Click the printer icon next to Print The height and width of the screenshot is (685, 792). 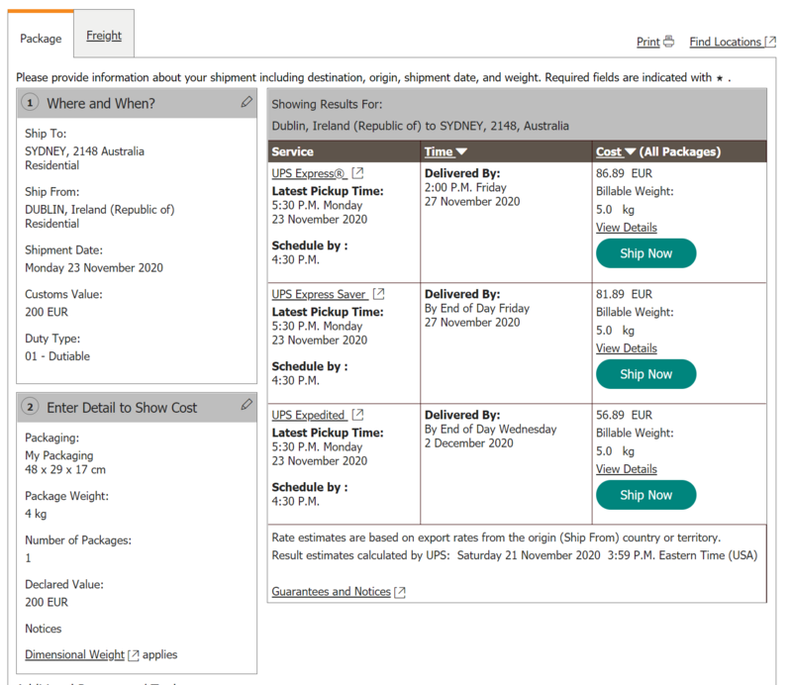click(x=669, y=42)
